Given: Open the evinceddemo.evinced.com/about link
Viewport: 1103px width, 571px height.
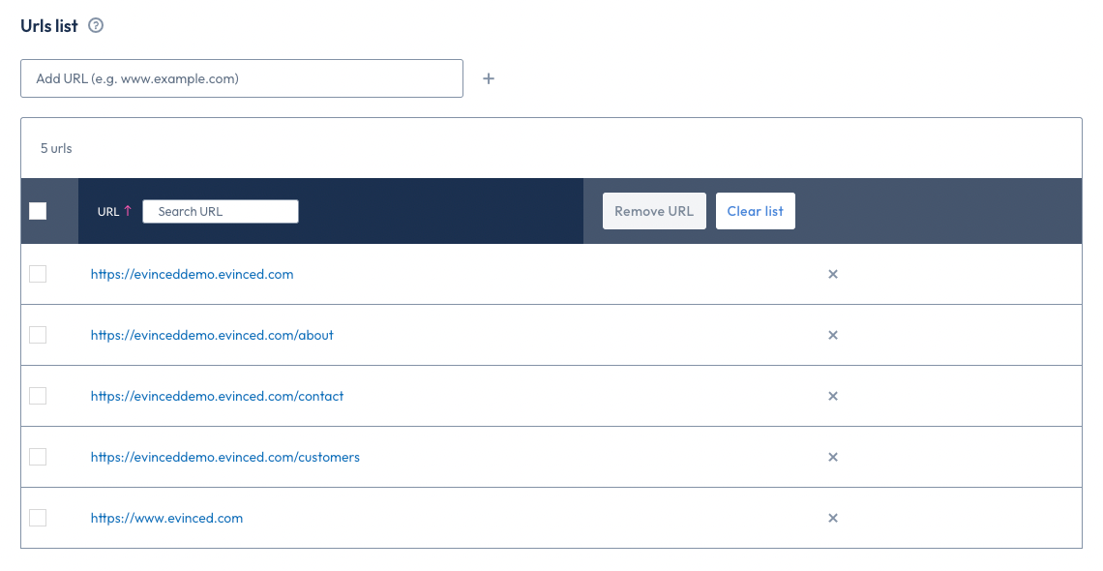Looking at the screenshot, I should [212, 336].
